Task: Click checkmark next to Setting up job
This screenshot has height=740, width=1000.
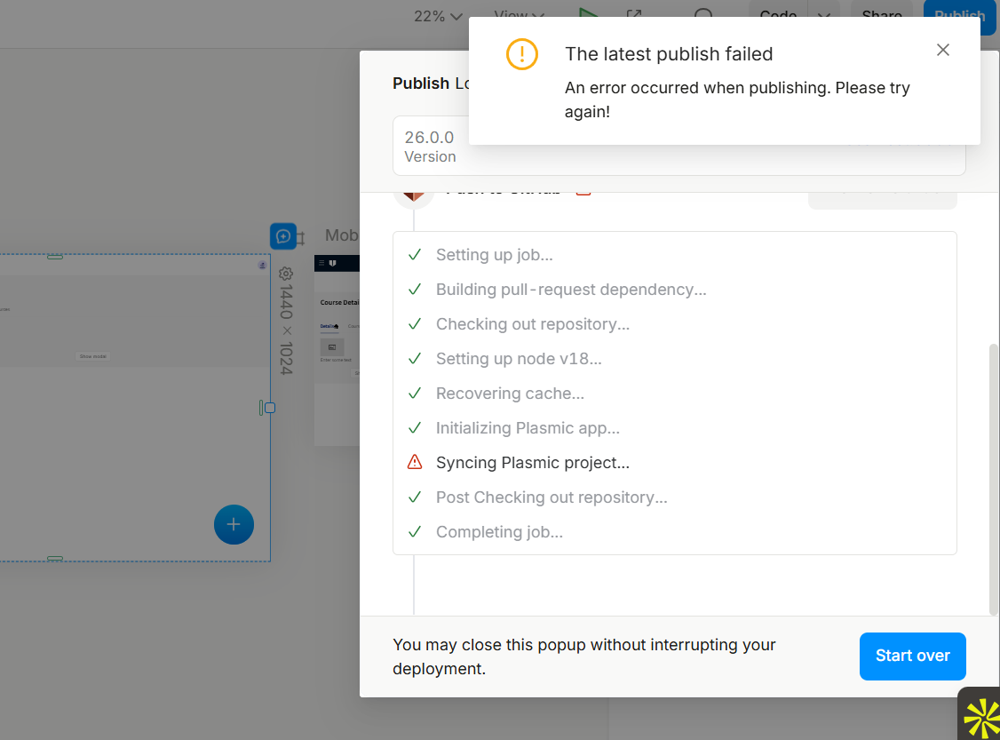Action: pos(415,255)
